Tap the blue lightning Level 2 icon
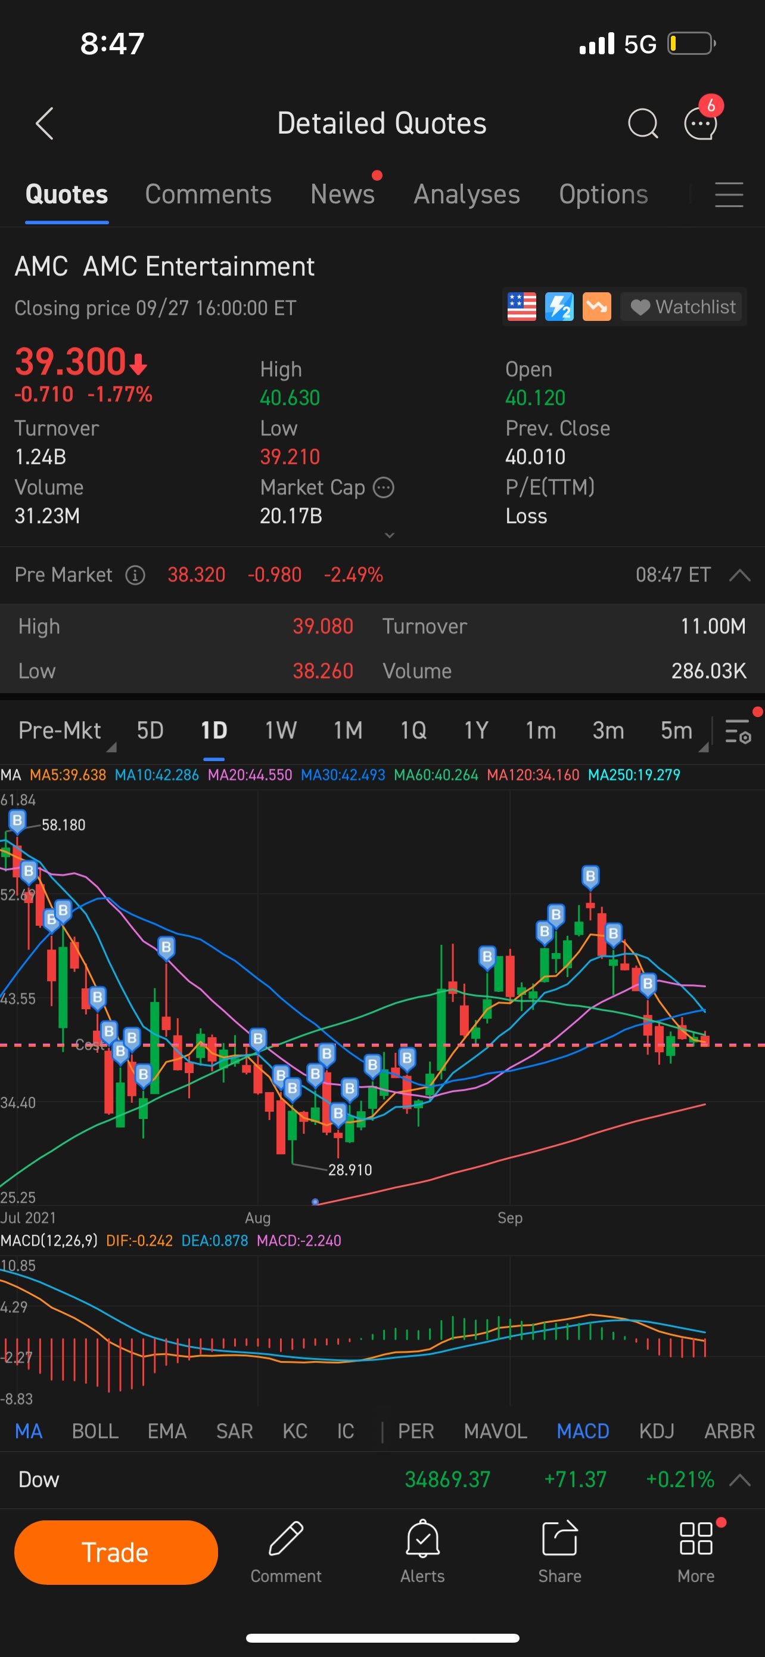The height and width of the screenshot is (1657, 765). 559,307
